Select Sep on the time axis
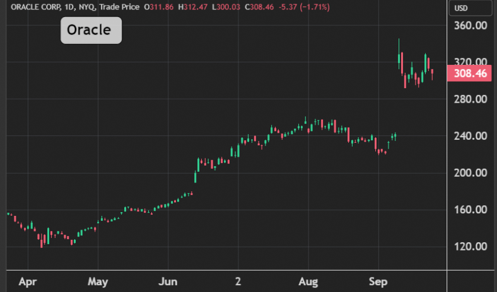 pyautogui.click(x=378, y=281)
